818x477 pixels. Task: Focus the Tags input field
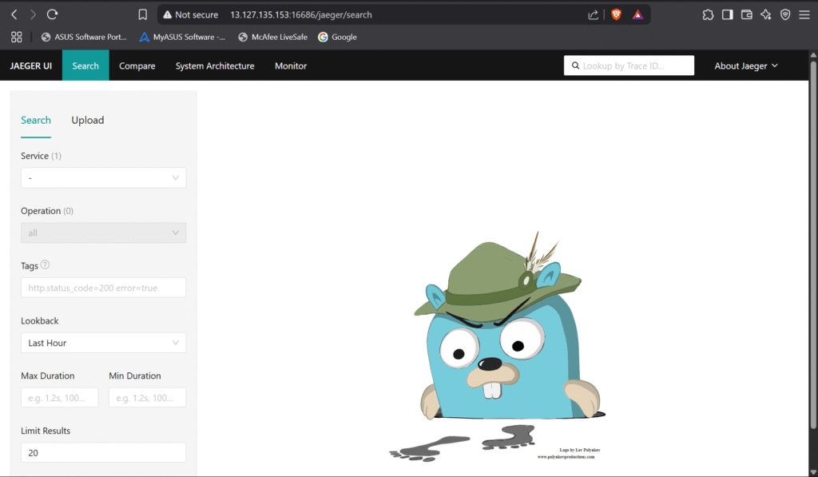point(103,288)
